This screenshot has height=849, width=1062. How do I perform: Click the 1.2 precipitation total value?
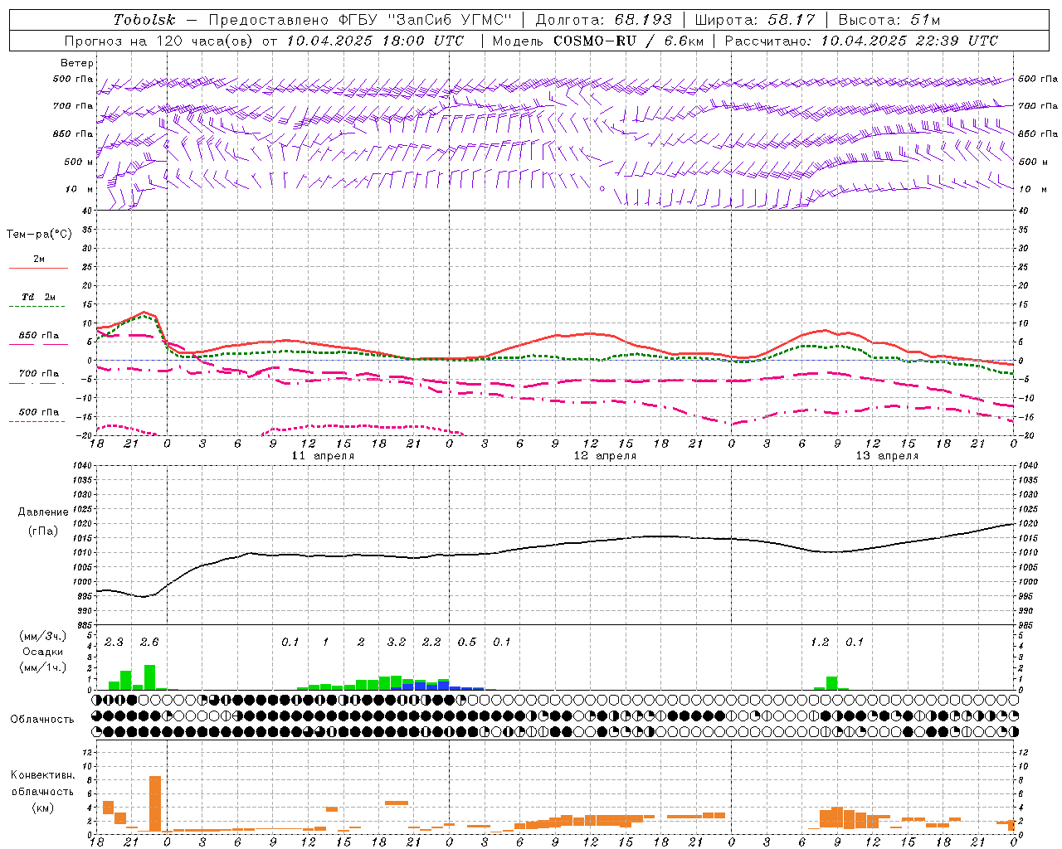point(820,643)
